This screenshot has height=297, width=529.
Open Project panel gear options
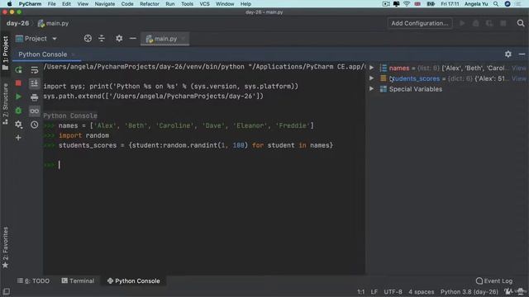click(119, 39)
